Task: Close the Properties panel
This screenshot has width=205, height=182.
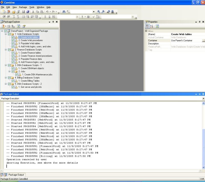Action: click(x=203, y=22)
